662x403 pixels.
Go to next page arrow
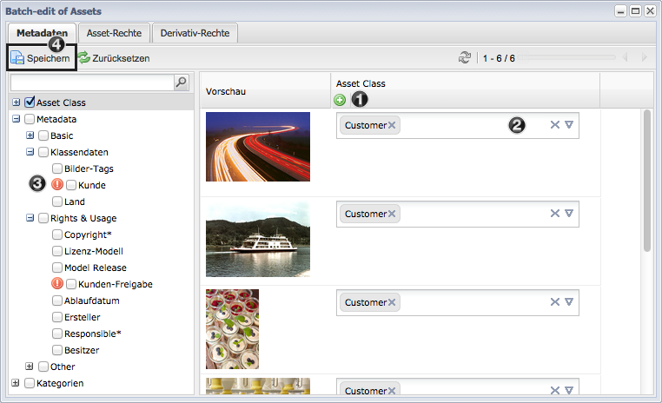click(644, 57)
